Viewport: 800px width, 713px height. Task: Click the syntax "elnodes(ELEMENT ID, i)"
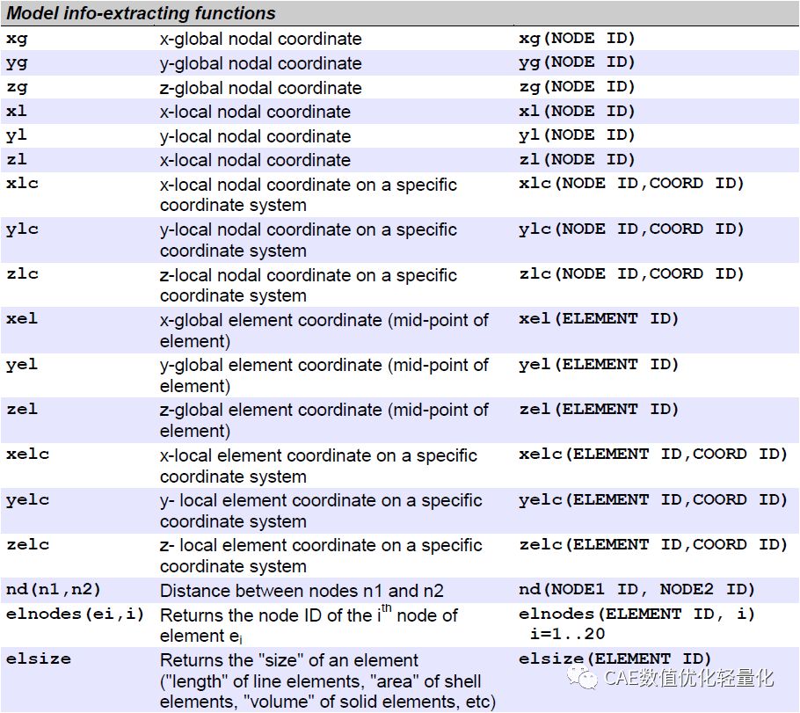click(636, 614)
